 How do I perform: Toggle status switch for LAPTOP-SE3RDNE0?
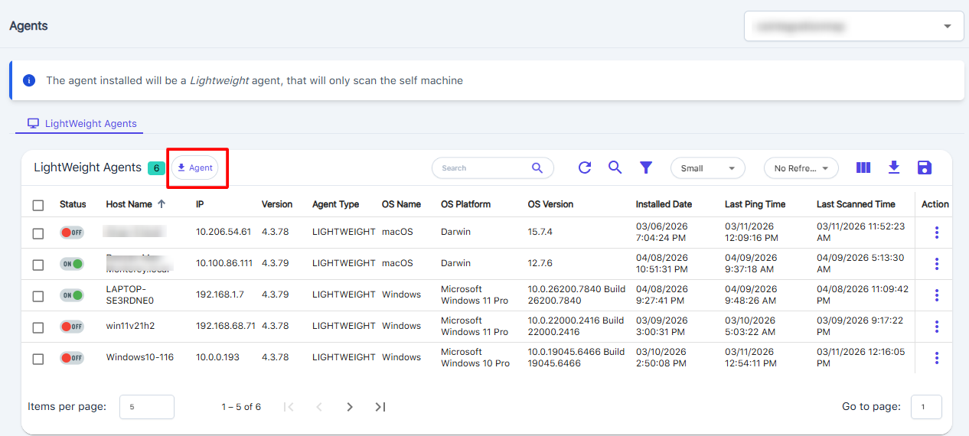[x=72, y=295]
